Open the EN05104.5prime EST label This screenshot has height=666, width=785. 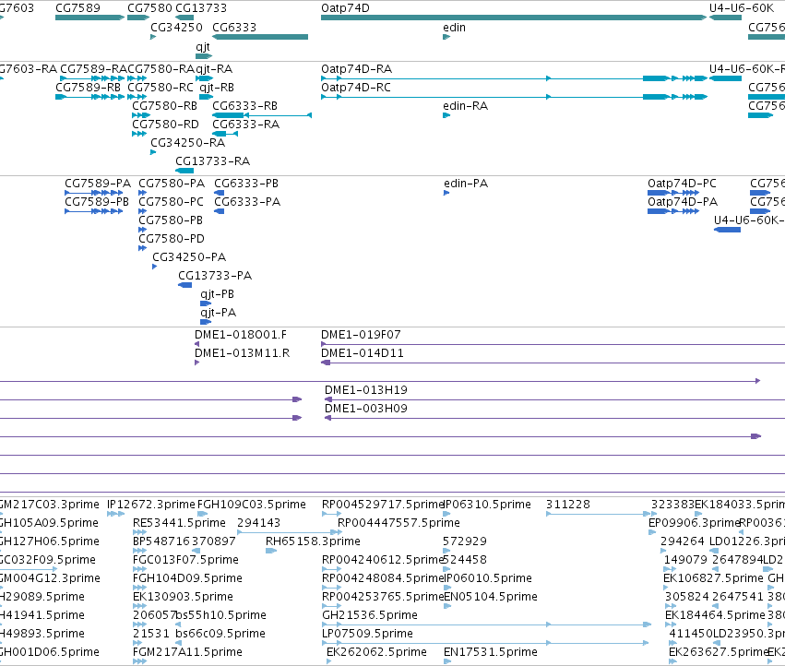click(x=491, y=597)
